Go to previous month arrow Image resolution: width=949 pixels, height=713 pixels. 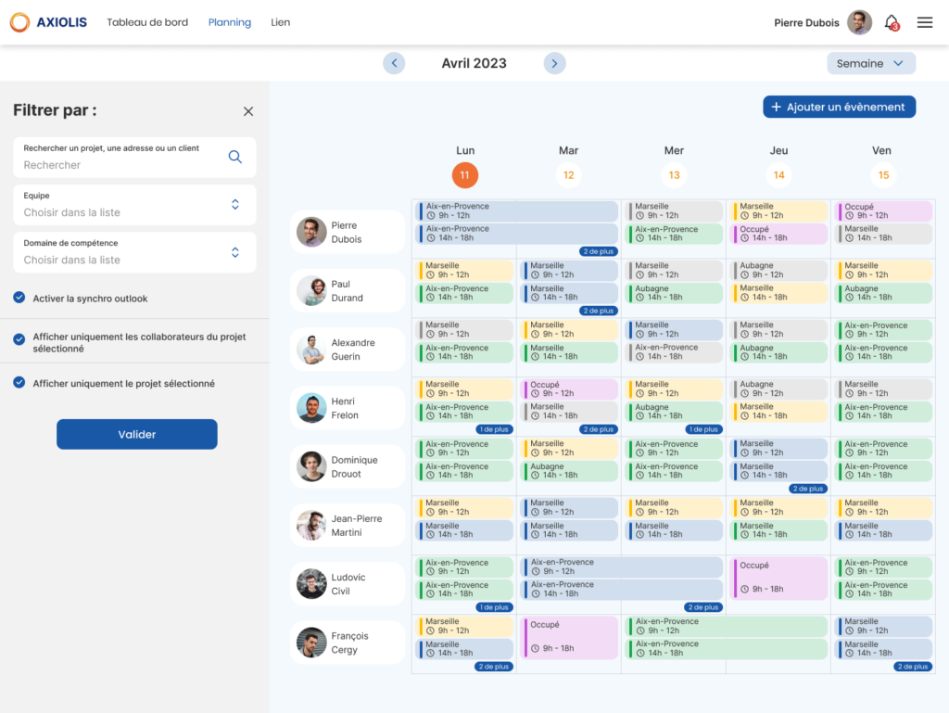point(394,63)
